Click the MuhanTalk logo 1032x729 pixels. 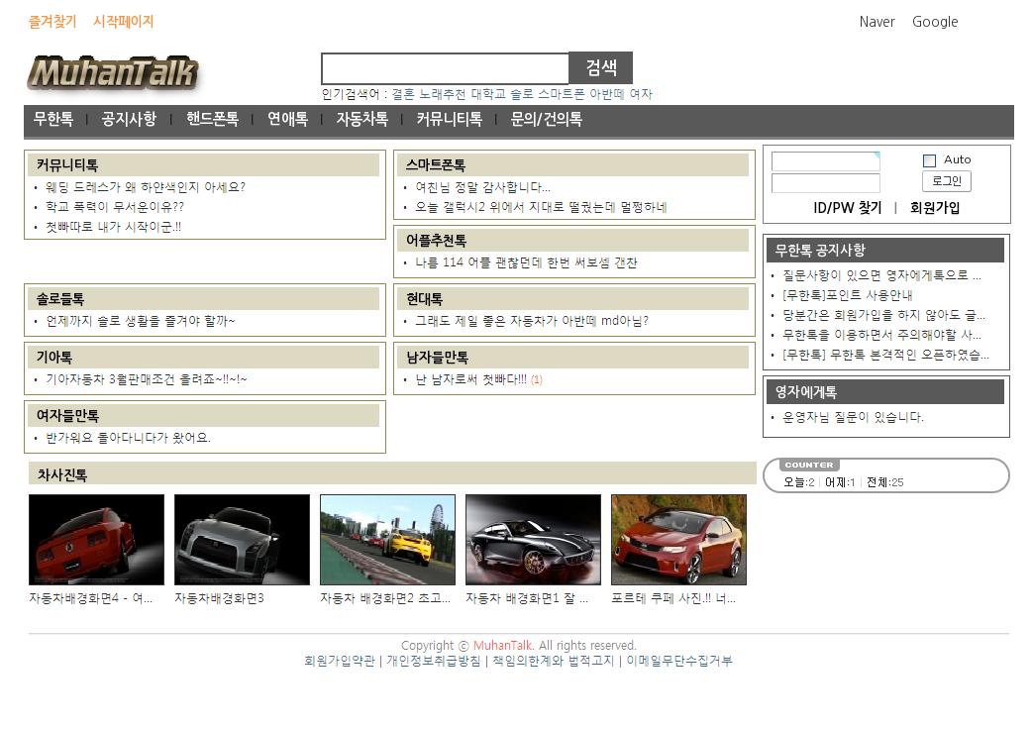tap(112, 73)
